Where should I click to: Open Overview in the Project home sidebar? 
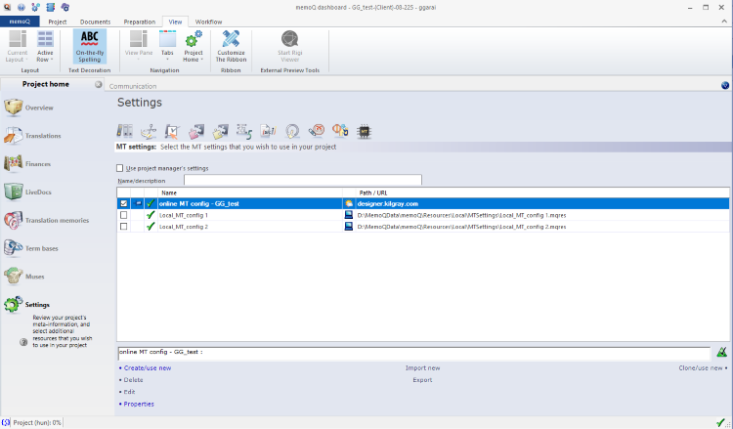click(39, 107)
